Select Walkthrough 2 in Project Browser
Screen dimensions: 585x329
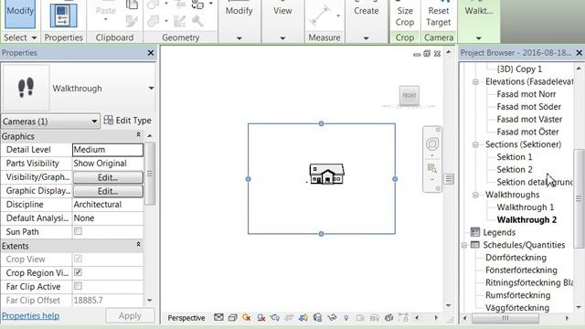pos(526,219)
